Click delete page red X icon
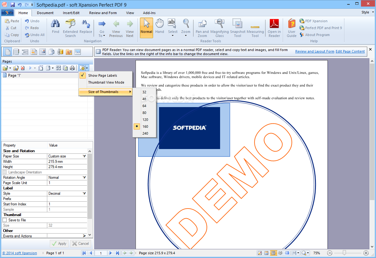The height and width of the screenshot is (258, 376). 23,68
